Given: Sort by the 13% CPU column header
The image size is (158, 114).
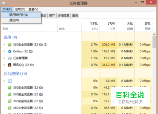Looking at the screenshot, I should tap(90, 27).
